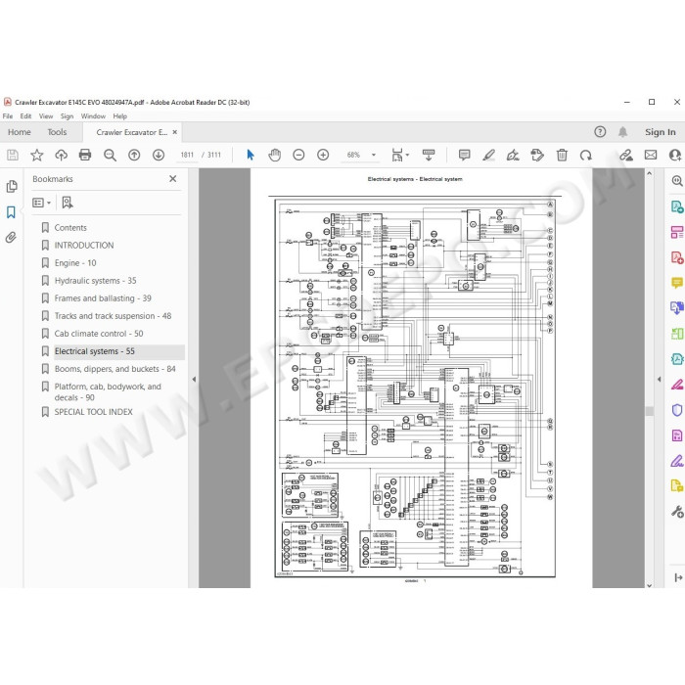Viewport: 685px width, 685px height.
Task: Print the document
Action: (x=85, y=155)
